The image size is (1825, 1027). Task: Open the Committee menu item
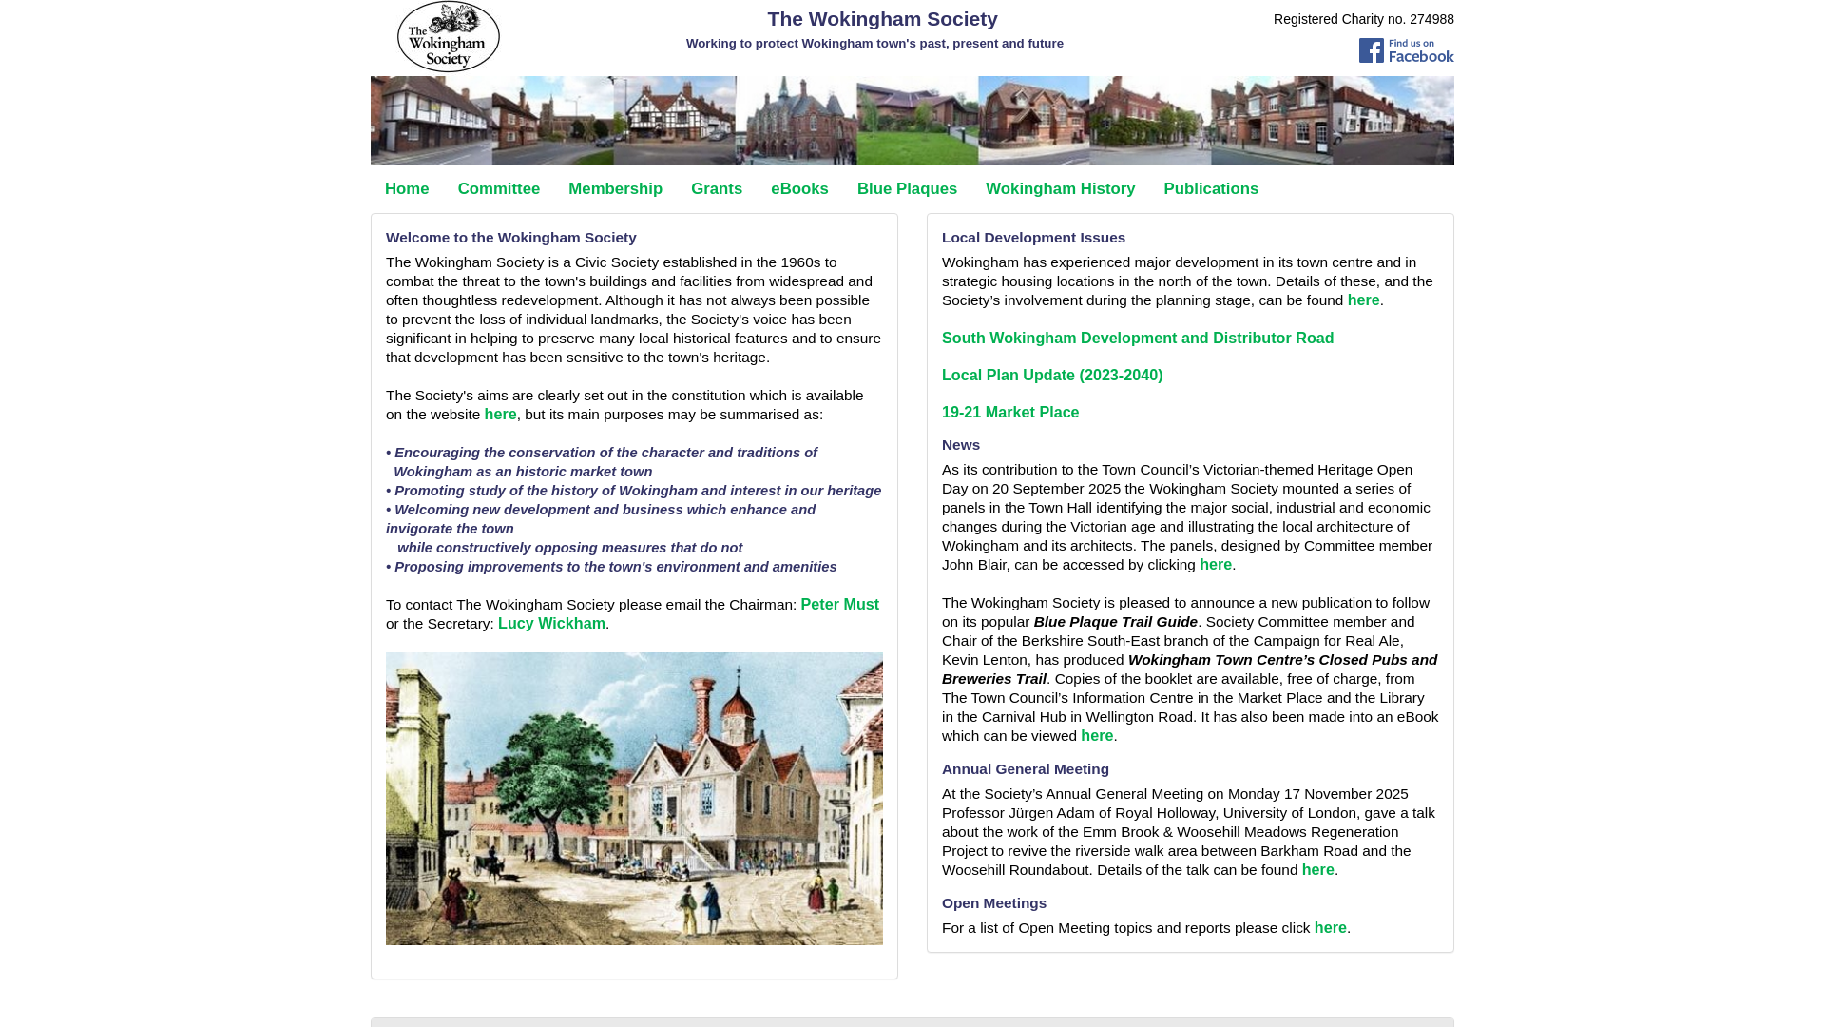click(x=499, y=189)
